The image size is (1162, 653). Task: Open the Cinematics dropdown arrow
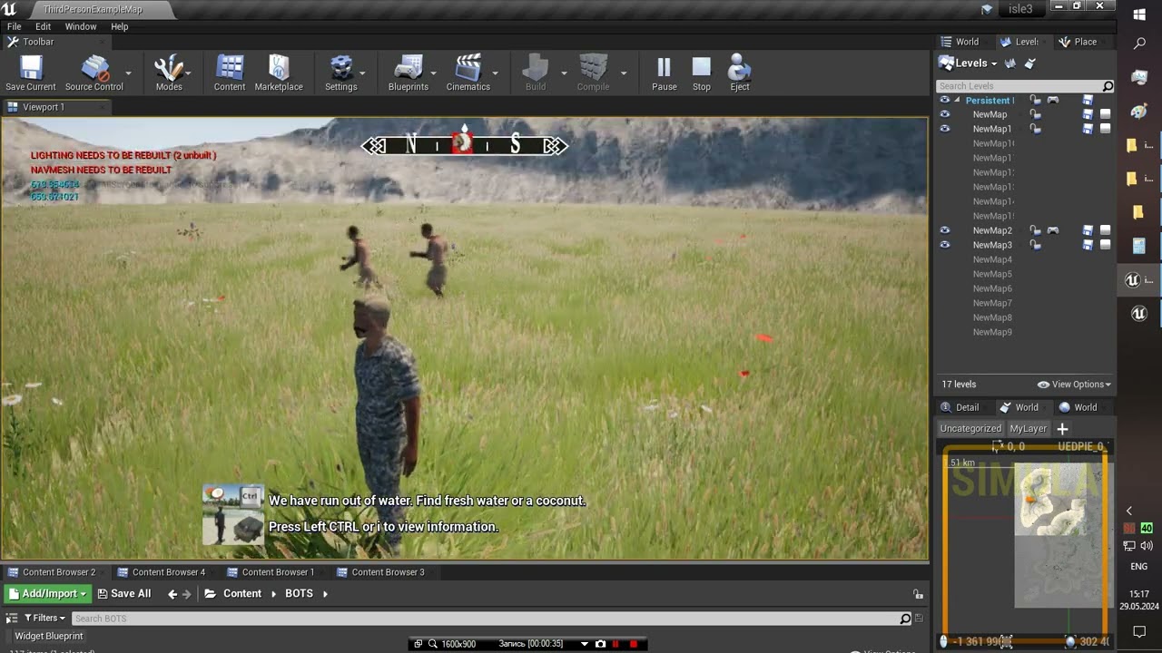[495, 73]
